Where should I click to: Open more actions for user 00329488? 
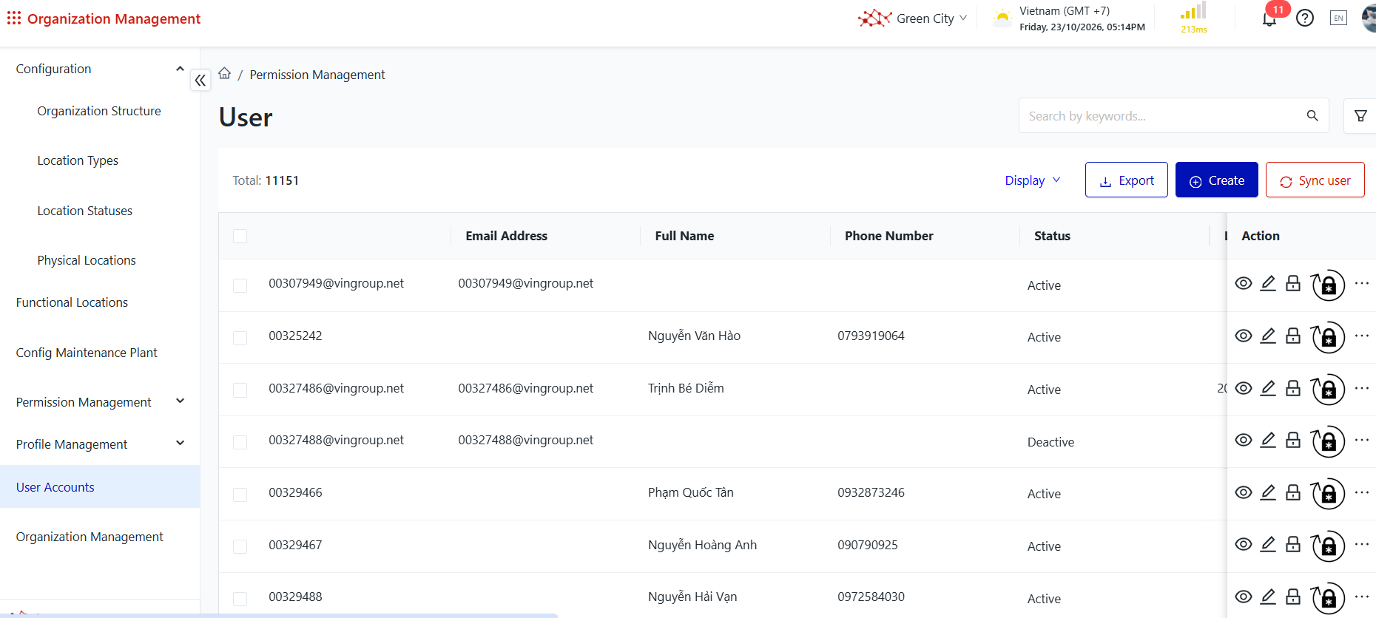(x=1362, y=597)
